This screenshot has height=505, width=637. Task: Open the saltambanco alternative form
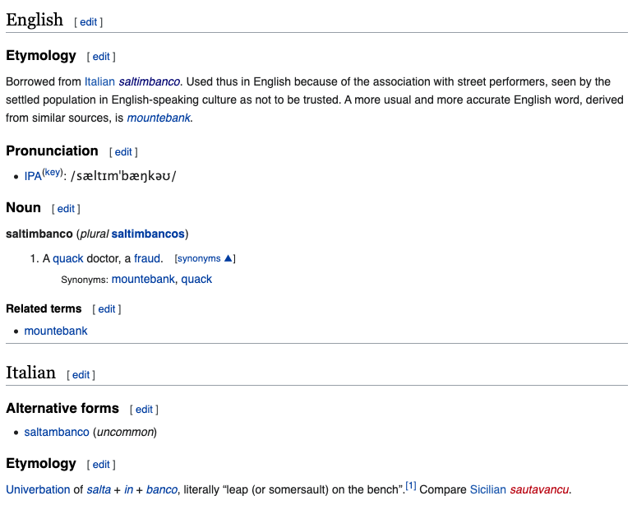pos(57,432)
